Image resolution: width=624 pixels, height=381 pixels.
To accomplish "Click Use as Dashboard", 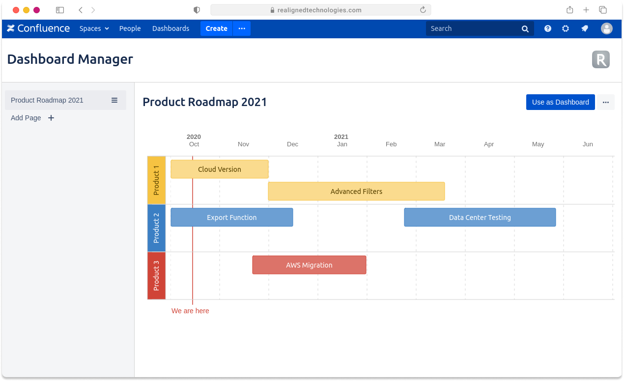I will click(560, 102).
